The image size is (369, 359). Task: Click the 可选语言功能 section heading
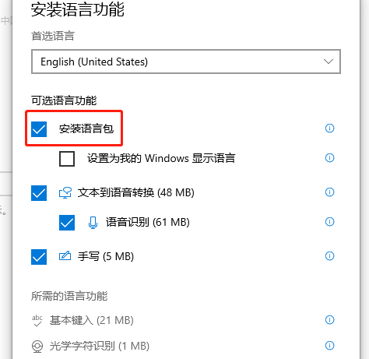pyautogui.click(x=64, y=100)
